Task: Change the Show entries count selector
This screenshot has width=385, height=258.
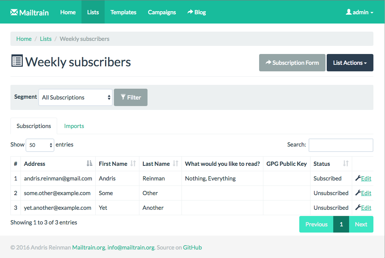Action: point(40,145)
